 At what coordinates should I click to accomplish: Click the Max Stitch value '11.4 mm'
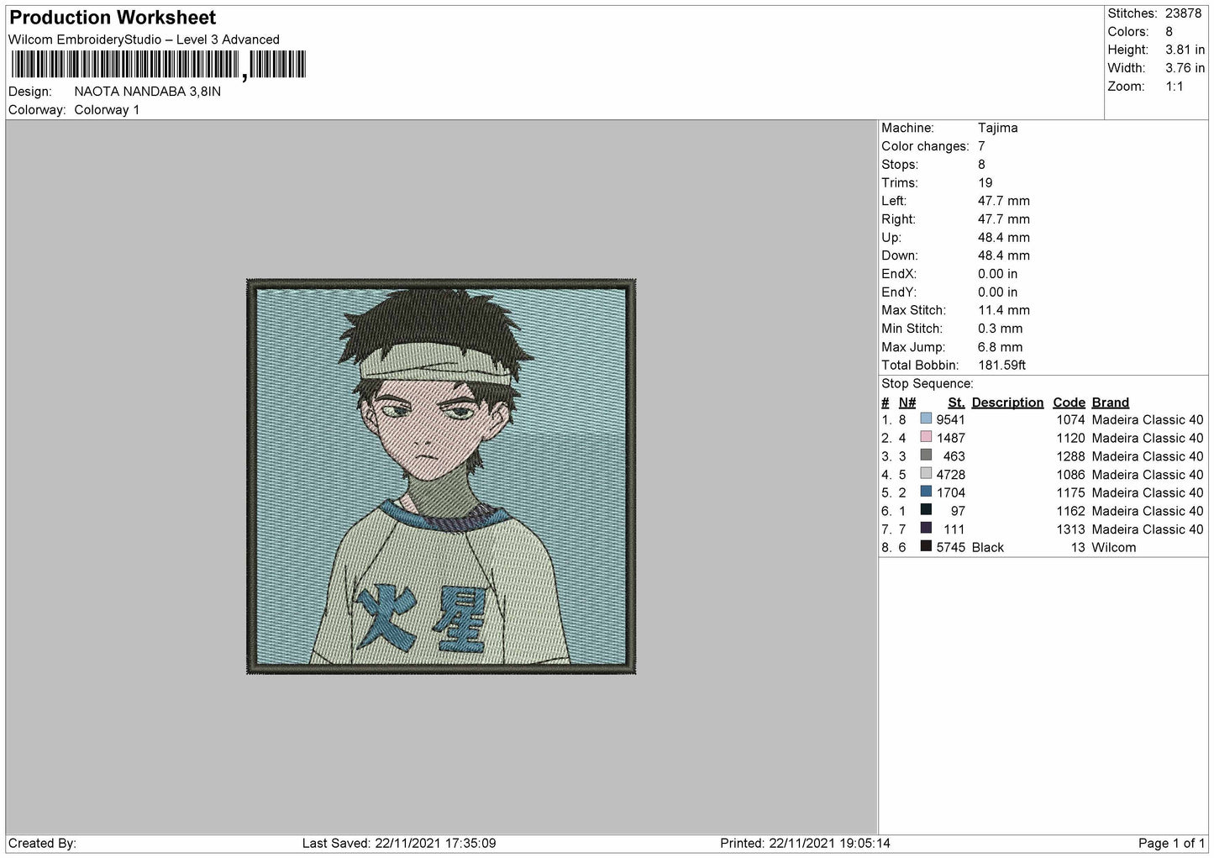click(x=1004, y=311)
